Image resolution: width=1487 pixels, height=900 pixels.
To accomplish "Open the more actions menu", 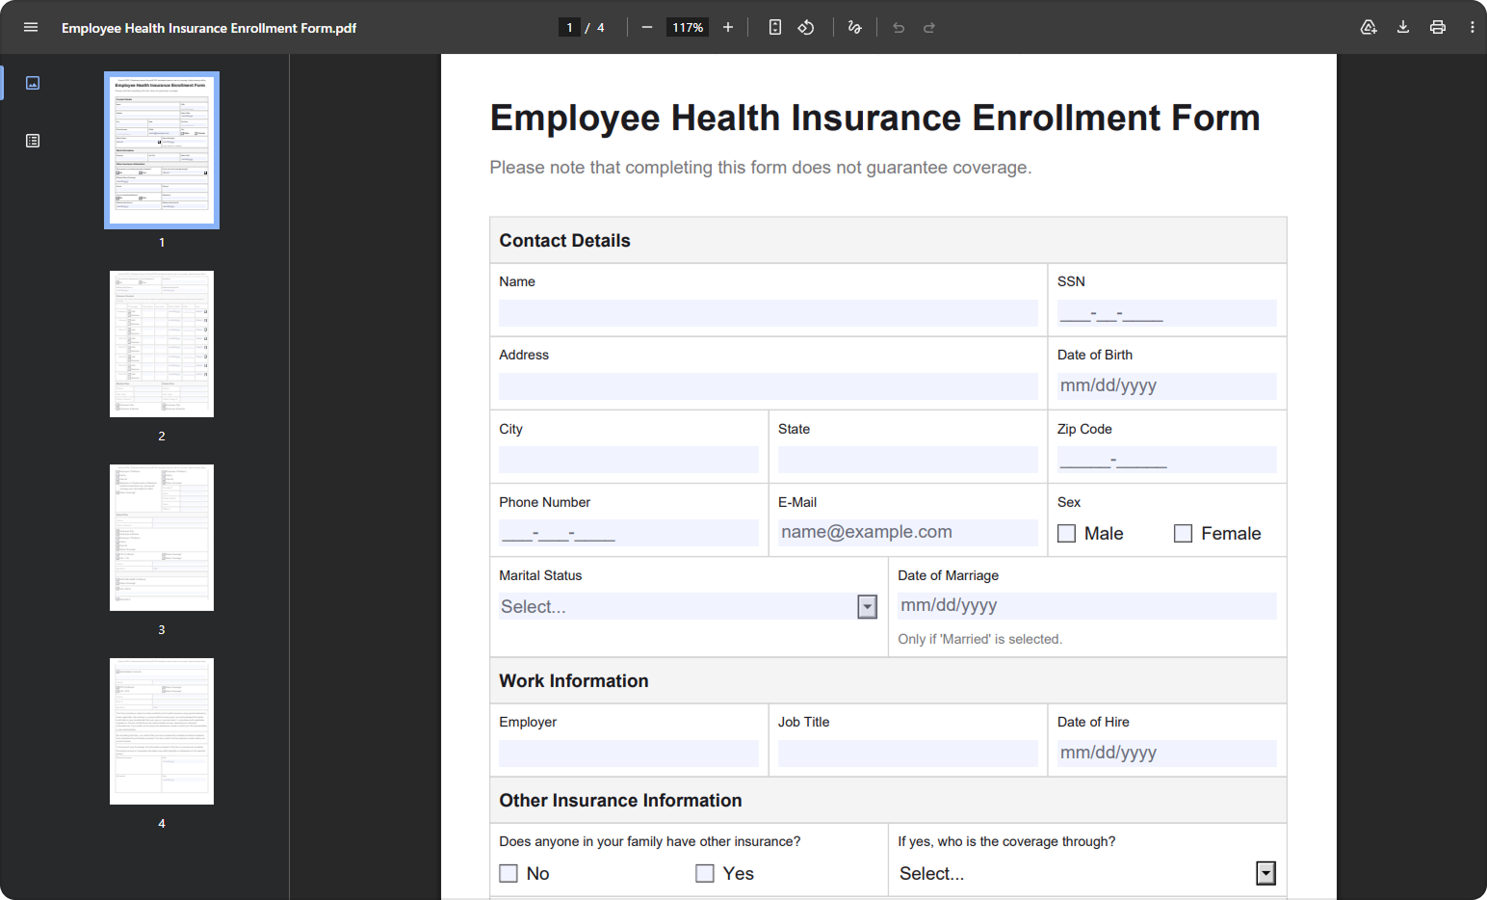I will [1473, 27].
